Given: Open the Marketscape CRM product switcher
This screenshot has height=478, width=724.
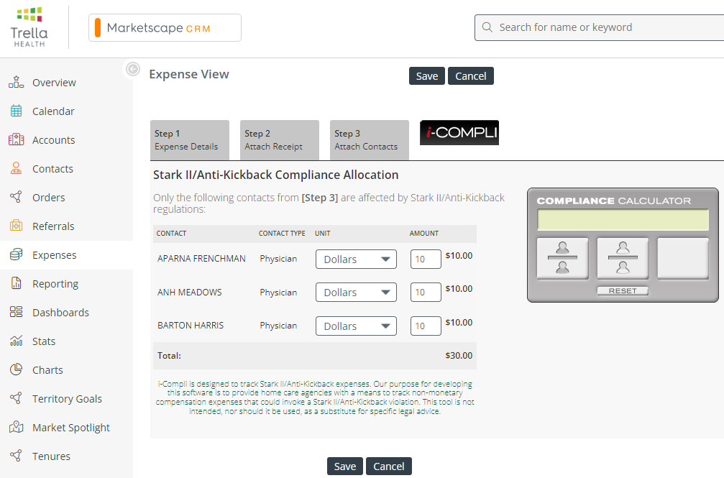Looking at the screenshot, I should 165,28.
